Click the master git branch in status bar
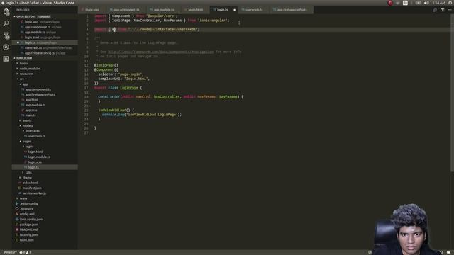This screenshot has height=255, width=454. (10, 252)
